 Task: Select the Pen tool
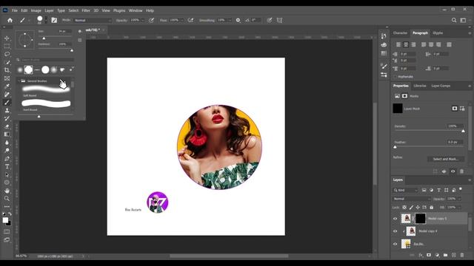[x=7, y=159]
